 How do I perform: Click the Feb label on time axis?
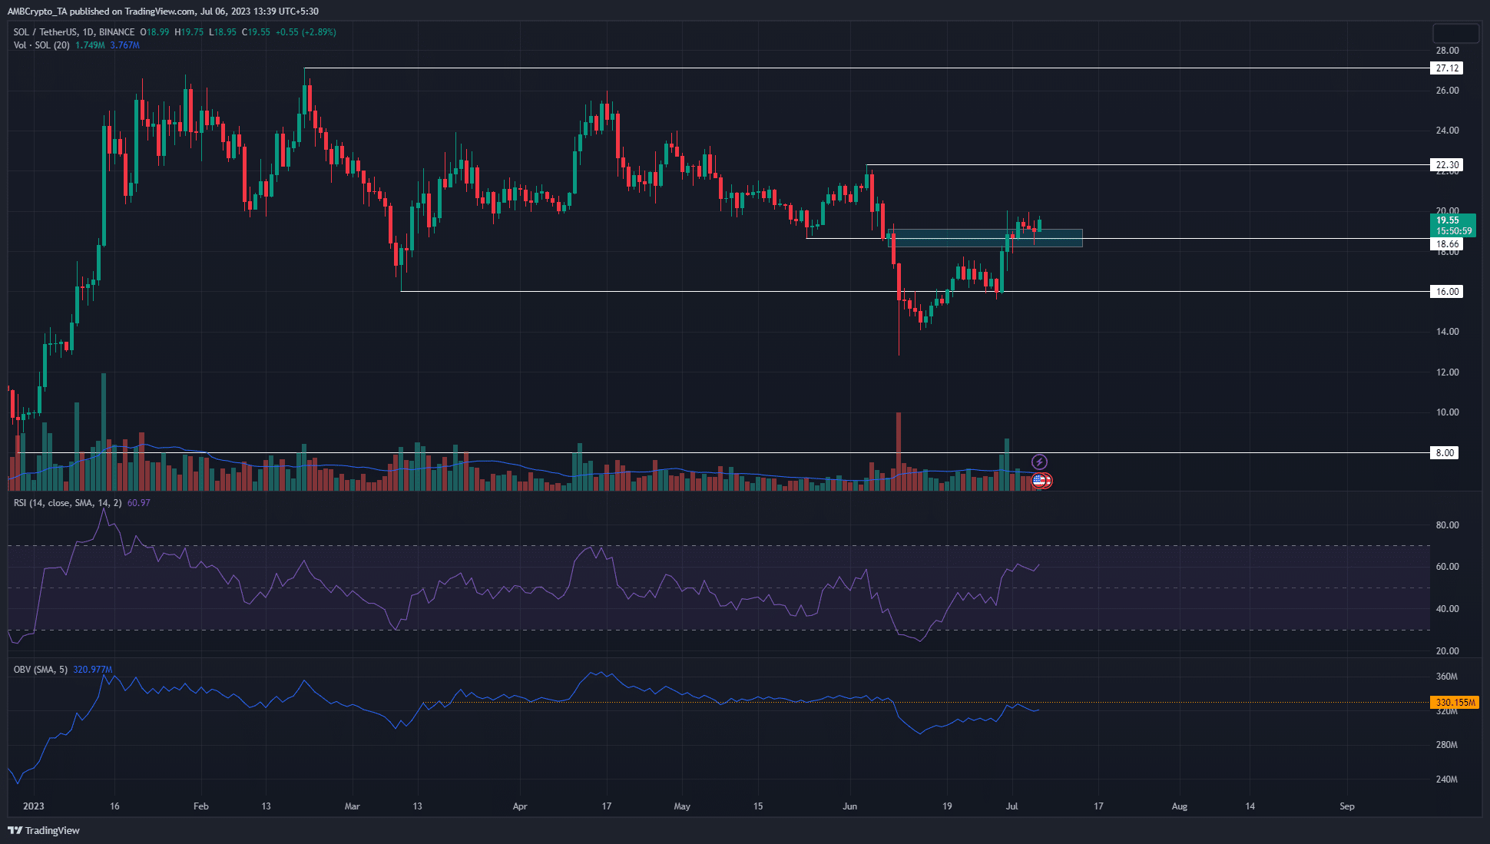click(200, 806)
